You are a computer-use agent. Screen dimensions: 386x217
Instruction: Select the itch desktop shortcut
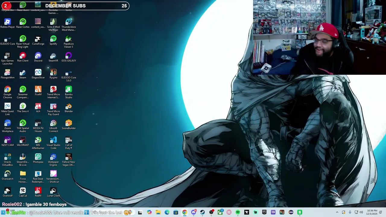(38, 108)
